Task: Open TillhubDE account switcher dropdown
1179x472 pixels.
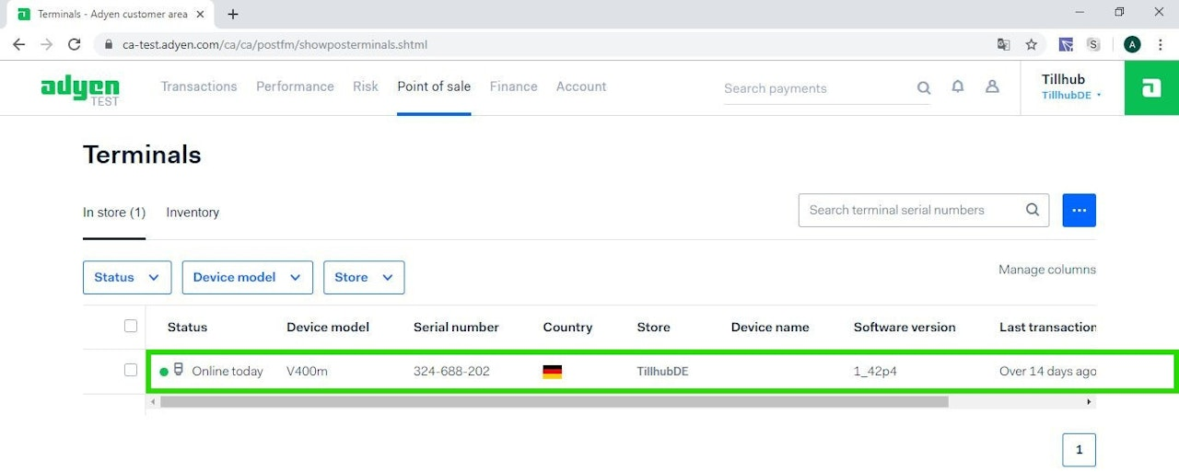Action: (x=1071, y=95)
